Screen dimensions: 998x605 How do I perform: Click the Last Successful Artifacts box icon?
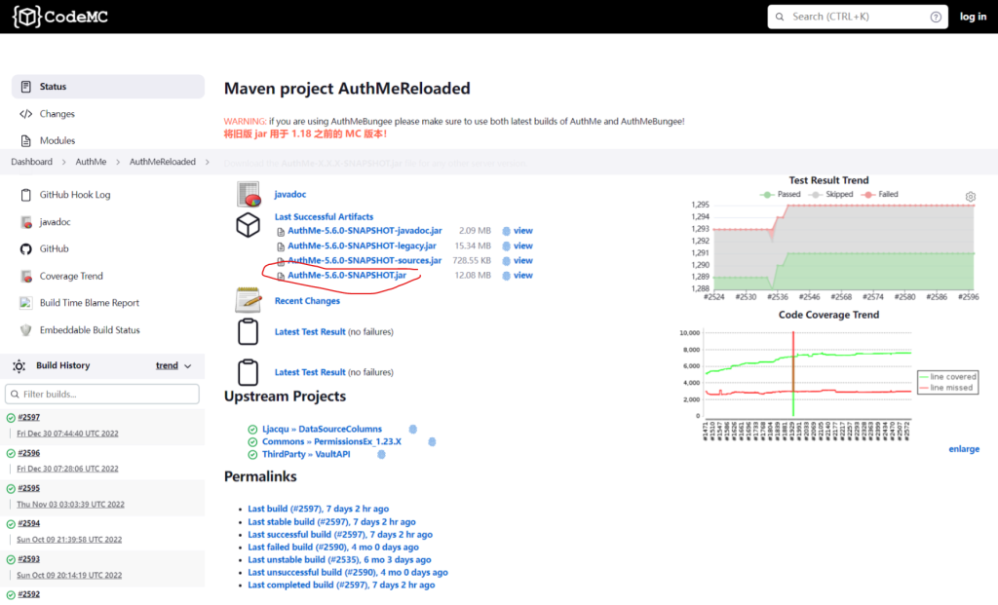pyautogui.click(x=248, y=226)
